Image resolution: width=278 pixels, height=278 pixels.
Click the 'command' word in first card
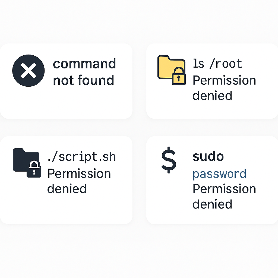[84, 64]
